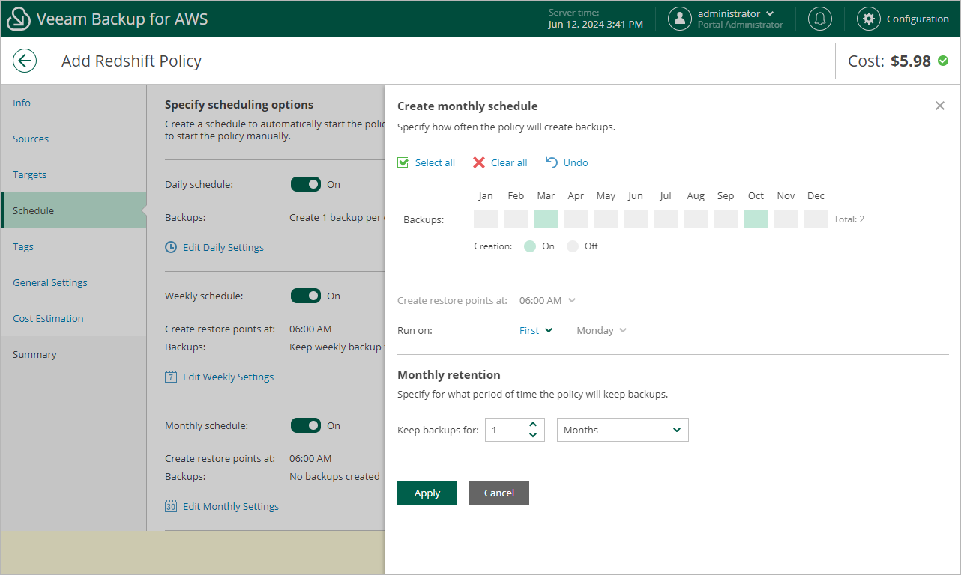Open the Sources step in sidebar

73,139
